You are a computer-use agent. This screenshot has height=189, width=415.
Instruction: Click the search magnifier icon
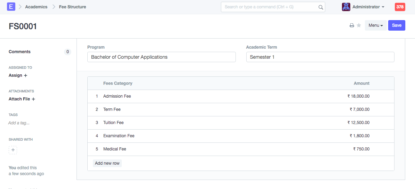(320, 7)
